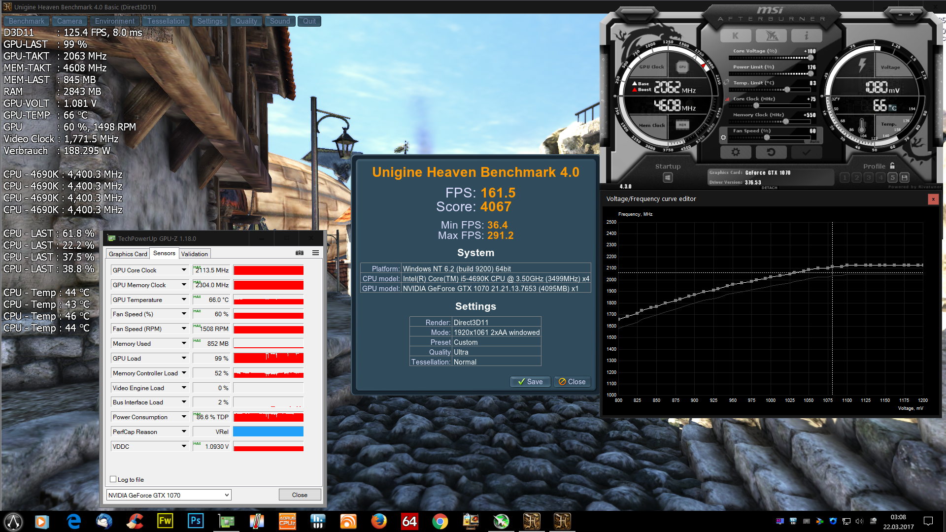This screenshot has width=946, height=532.
Task: Open Photoshop from the taskbar
Action: click(x=196, y=521)
